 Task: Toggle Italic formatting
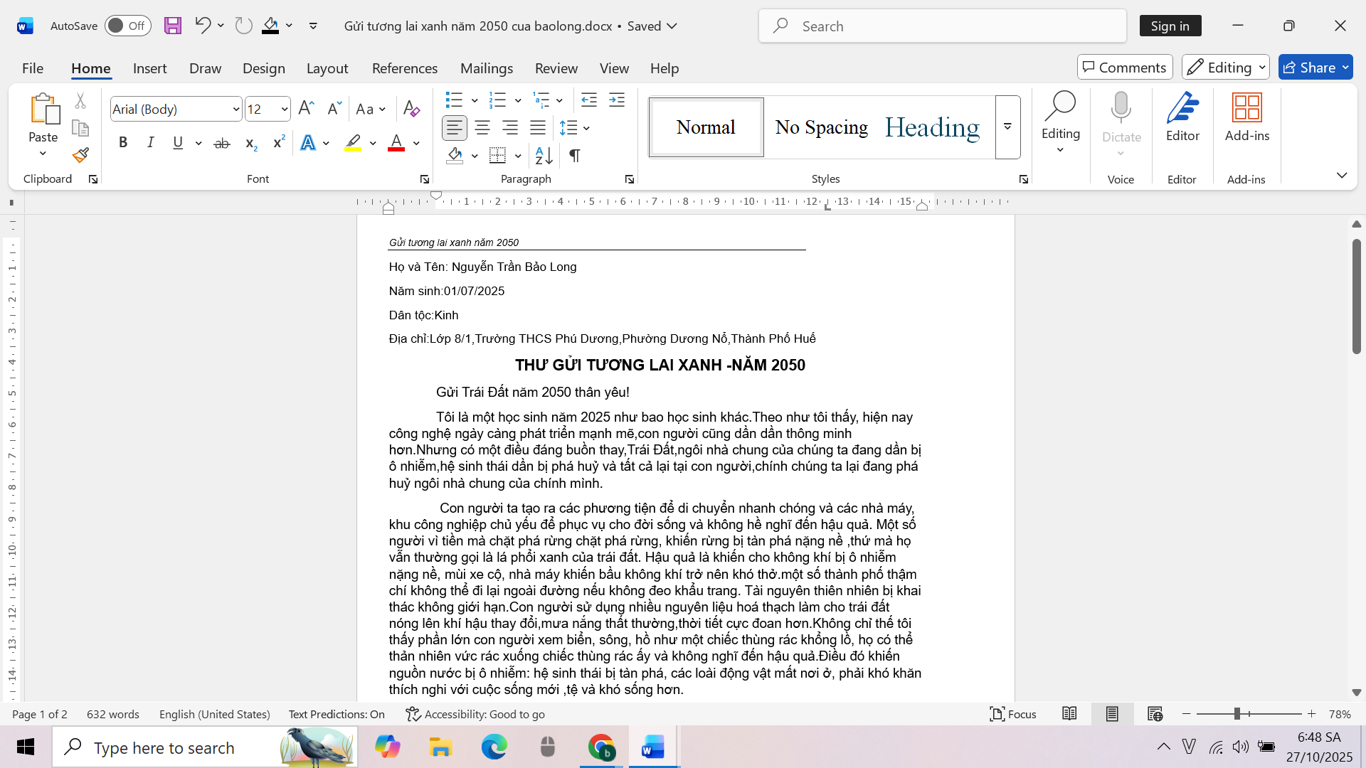point(150,143)
